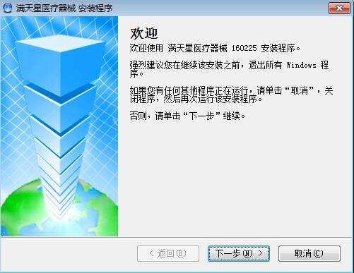Click the 强烈建议 paragraph about exiting programs

pyautogui.click(x=229, y=69)
